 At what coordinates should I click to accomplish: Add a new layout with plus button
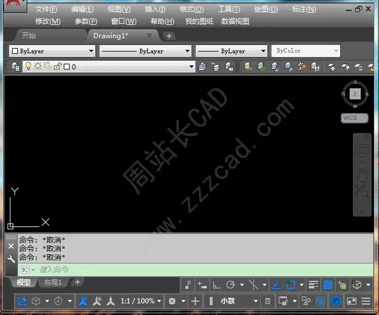point(77,282)
